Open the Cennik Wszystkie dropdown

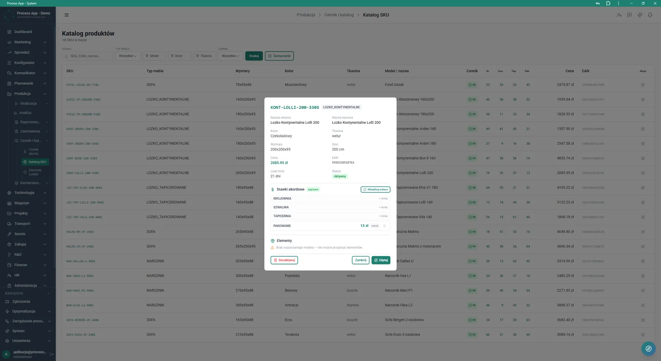pyautogui.click(x=231, y=56)
